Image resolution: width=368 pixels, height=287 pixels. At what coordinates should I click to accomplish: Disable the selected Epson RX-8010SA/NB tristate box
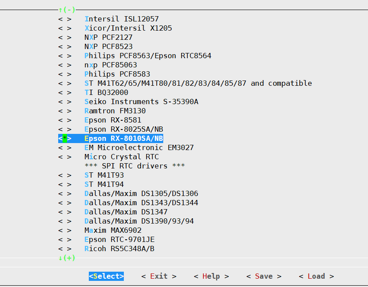(x=65, y=138)
